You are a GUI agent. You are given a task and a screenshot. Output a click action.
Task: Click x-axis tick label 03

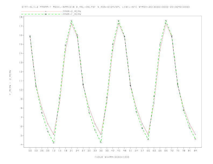[36, 151]
